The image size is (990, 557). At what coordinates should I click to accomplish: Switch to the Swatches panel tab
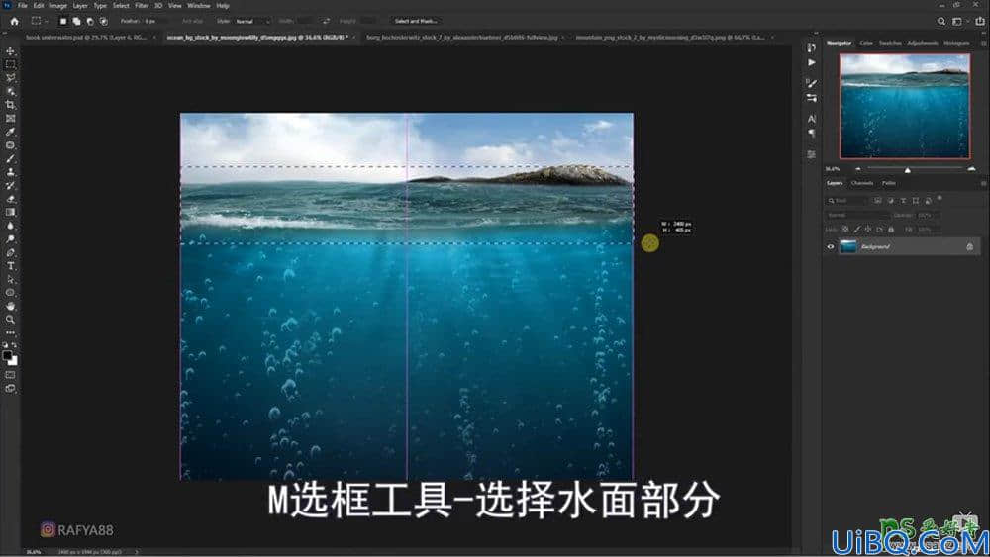890,43
